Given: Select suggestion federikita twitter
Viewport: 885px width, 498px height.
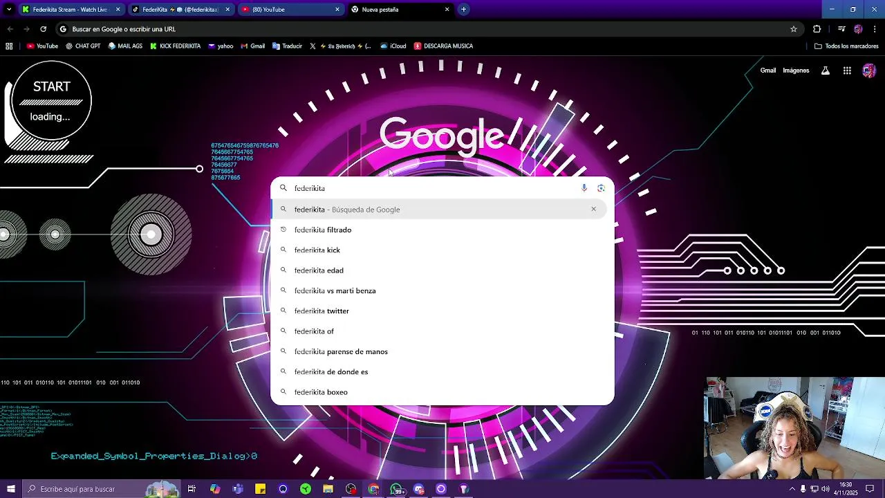Looking at the screenshot, I should pyautogui.click(x=439, y=311).
